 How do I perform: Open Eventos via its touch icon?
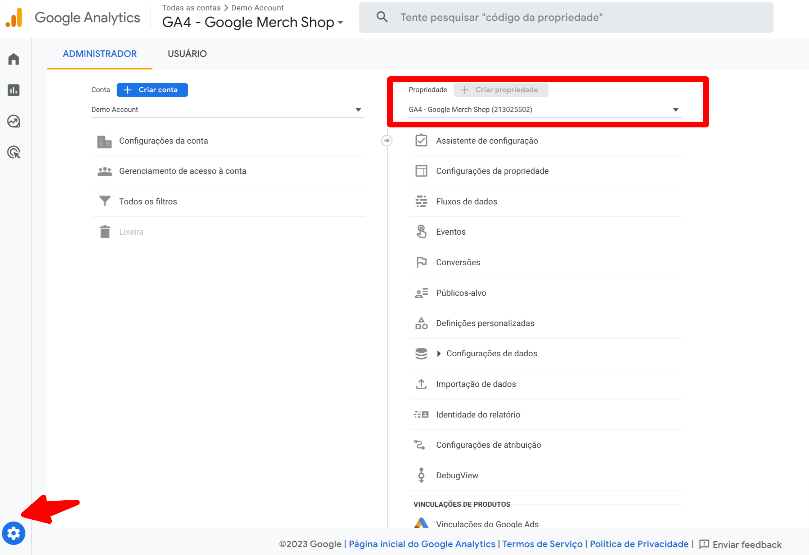[421, 232]
